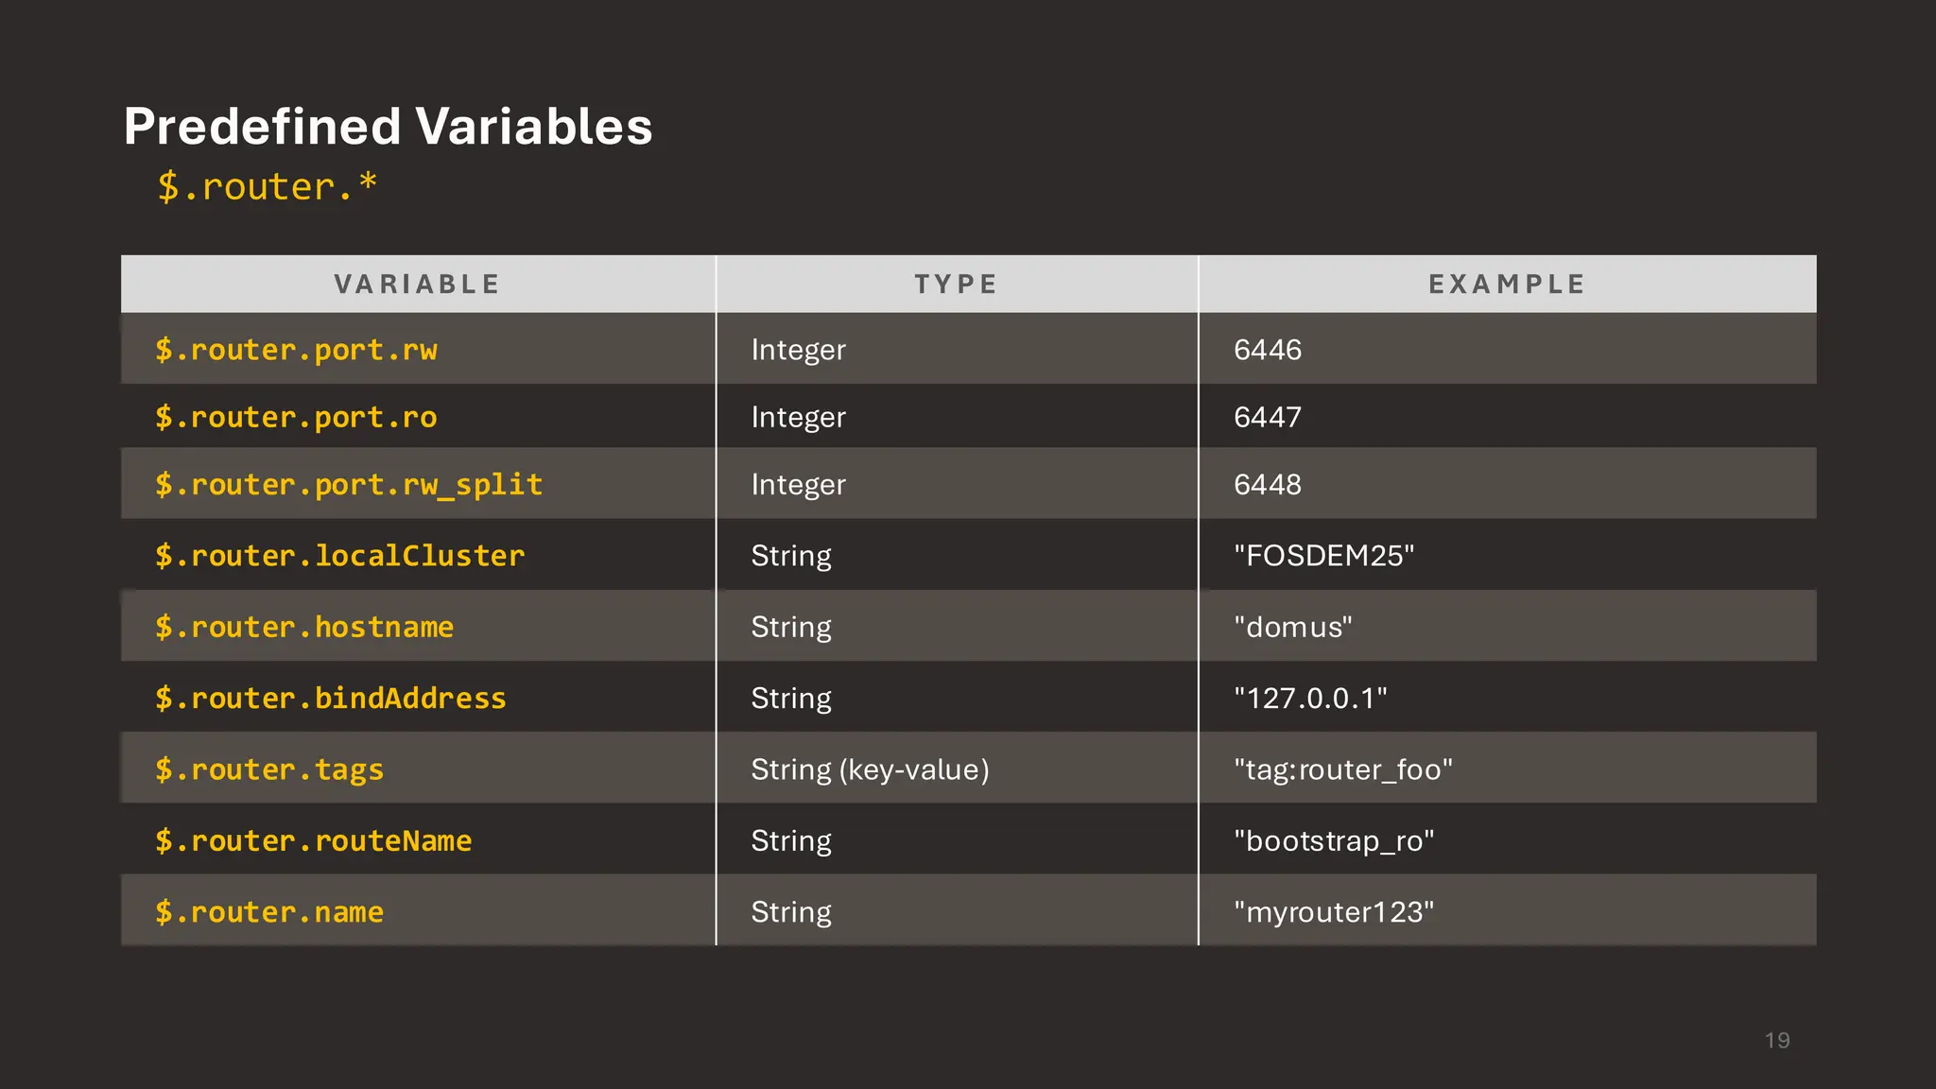Click the $.router.* subtitle text
The width and height of the screenshot is (1936, 1089).
point(267,186)
